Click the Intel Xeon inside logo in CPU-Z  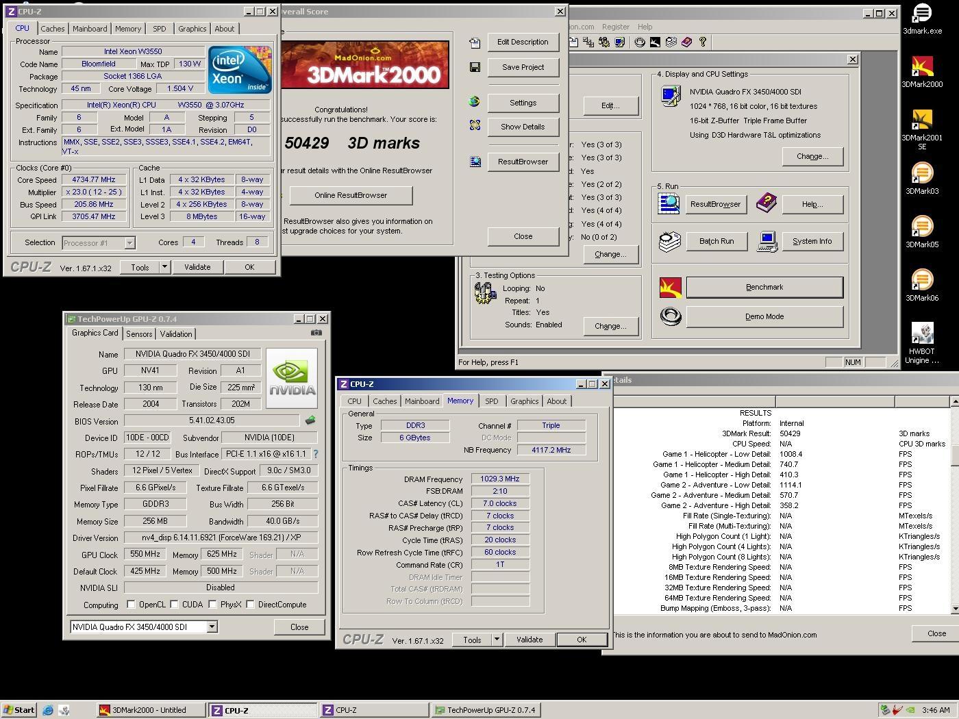click(x=240, y=70)
